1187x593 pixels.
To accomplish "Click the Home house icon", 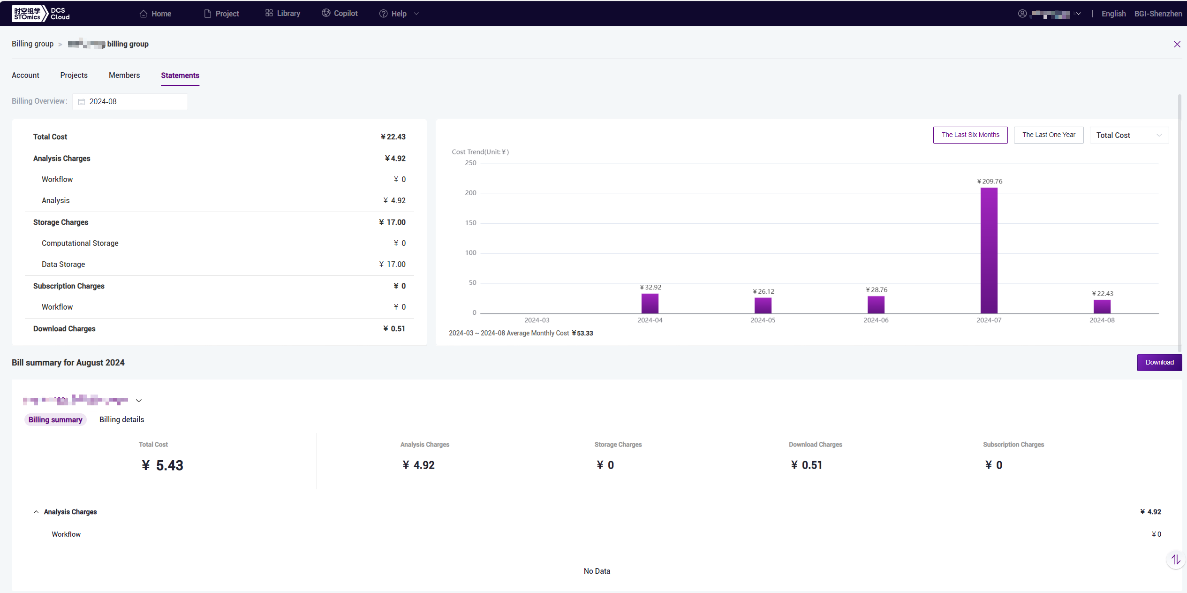I will tap(144, 14).
